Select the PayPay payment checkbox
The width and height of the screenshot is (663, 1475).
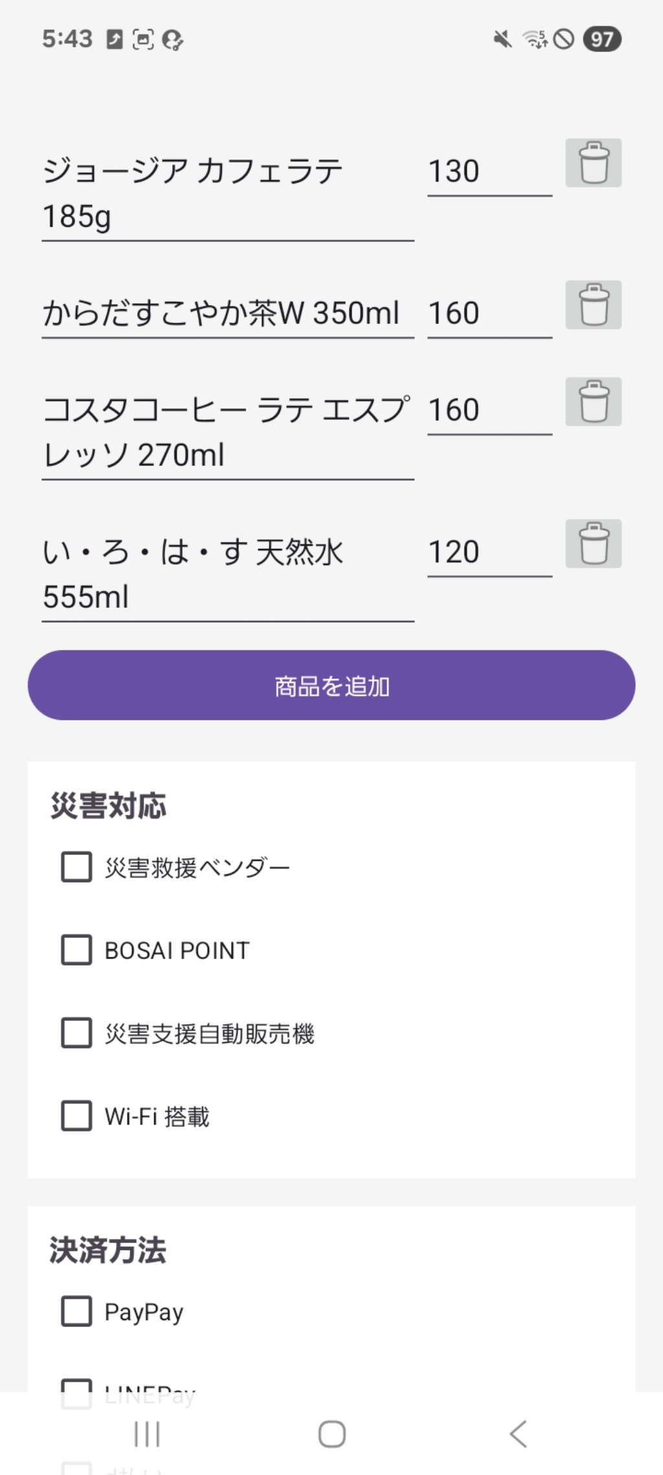pyautogui.click(x=76, y=1312)
